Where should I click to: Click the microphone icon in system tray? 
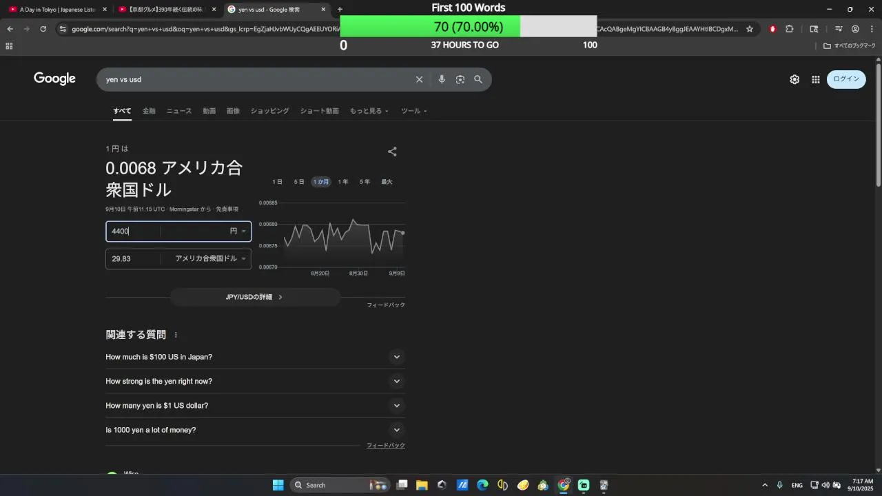(x=779, y=485)
